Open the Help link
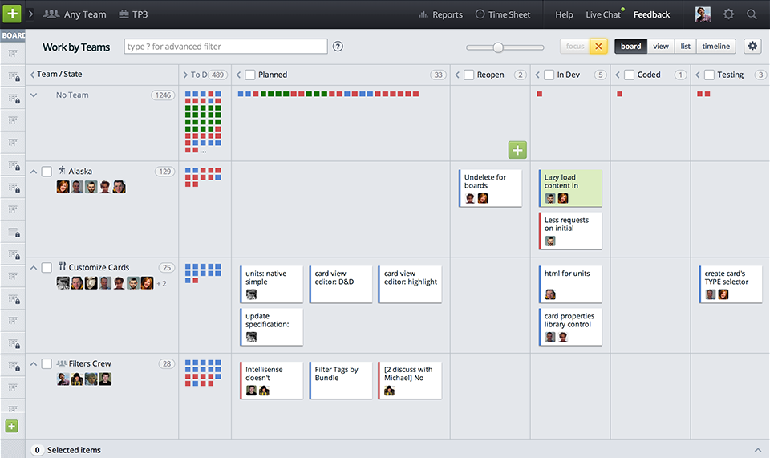 (564, 14)
